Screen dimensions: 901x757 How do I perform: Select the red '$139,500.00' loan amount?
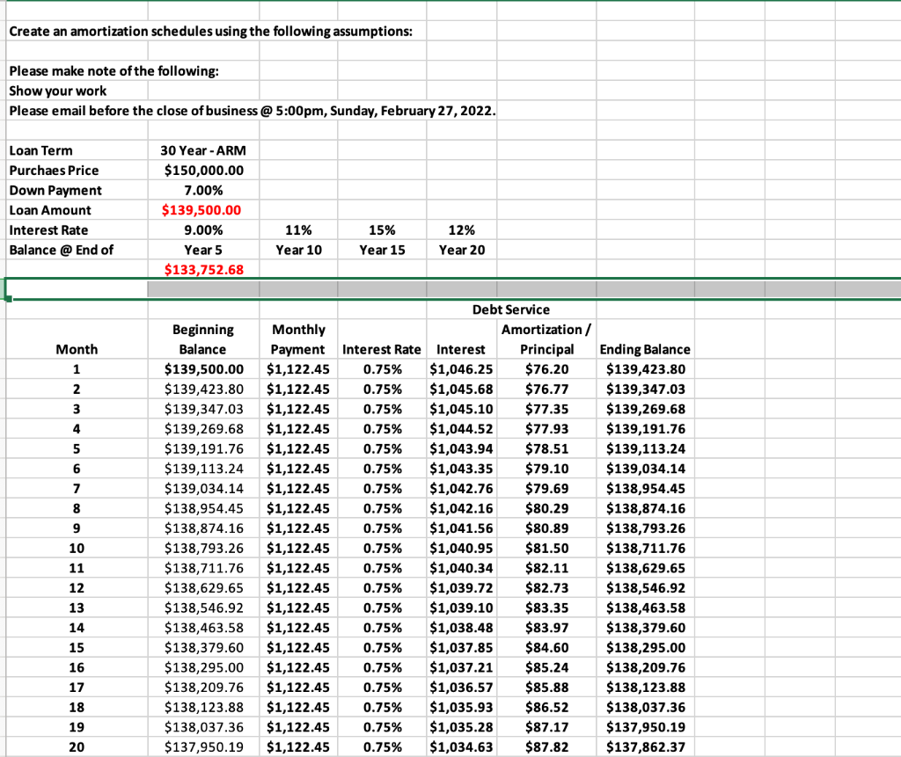pos(201,210)
